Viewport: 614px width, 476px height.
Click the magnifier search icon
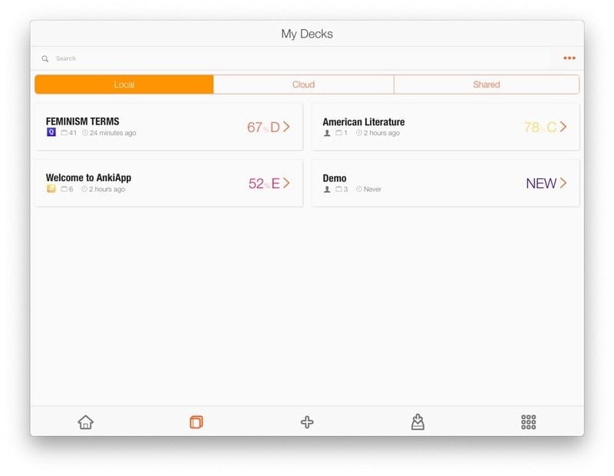point(45,59)
